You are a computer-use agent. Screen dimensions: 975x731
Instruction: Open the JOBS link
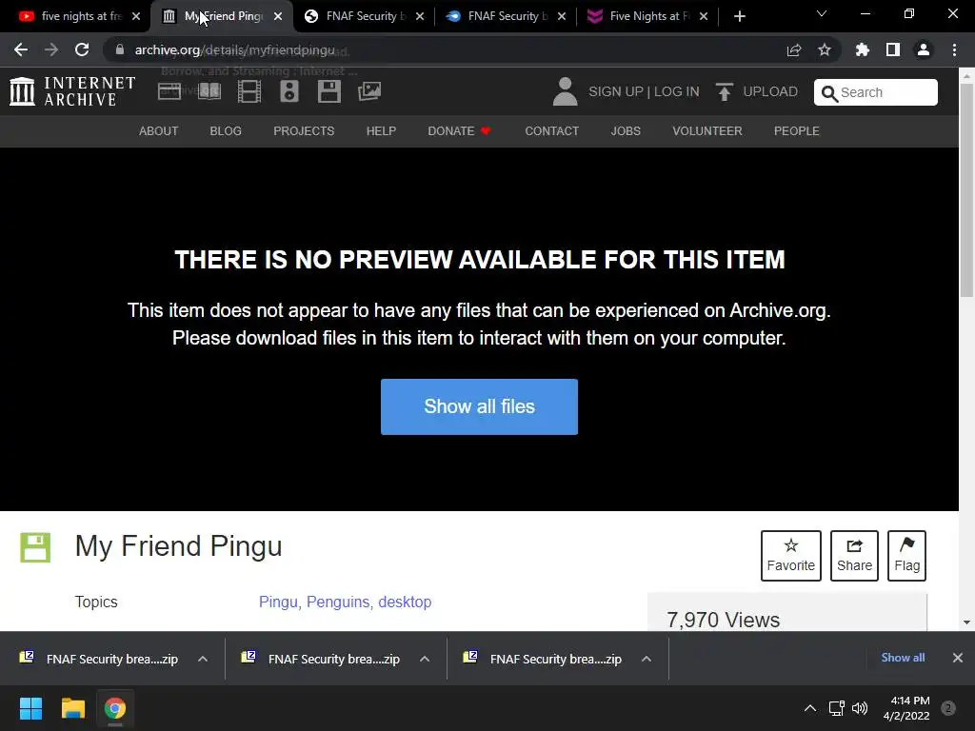click(x=626, y=131)
